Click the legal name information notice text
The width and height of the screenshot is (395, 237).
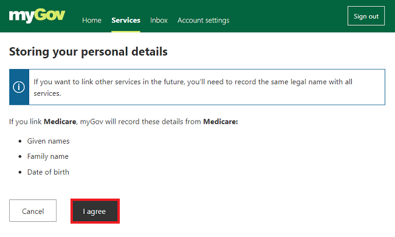(x=193, y=87)
